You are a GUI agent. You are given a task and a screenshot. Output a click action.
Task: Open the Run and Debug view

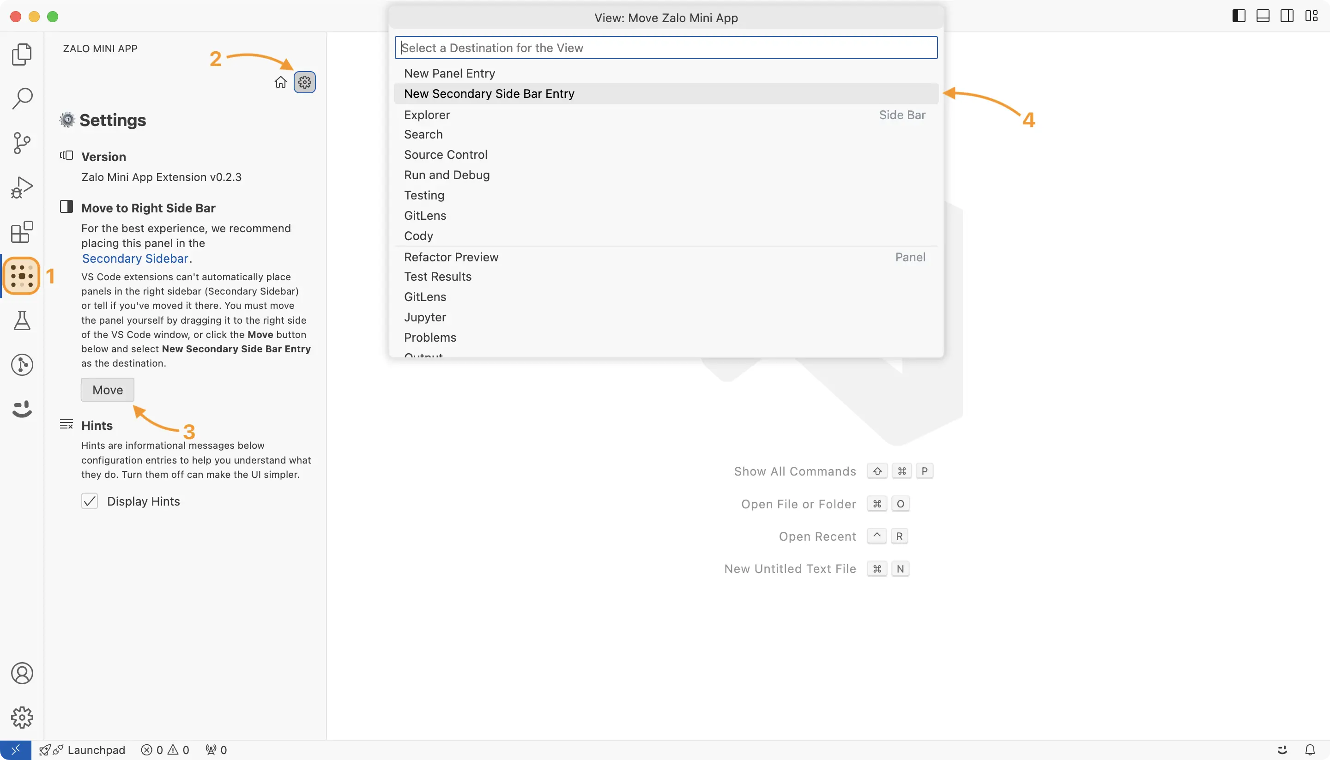[x=21, y=187]
